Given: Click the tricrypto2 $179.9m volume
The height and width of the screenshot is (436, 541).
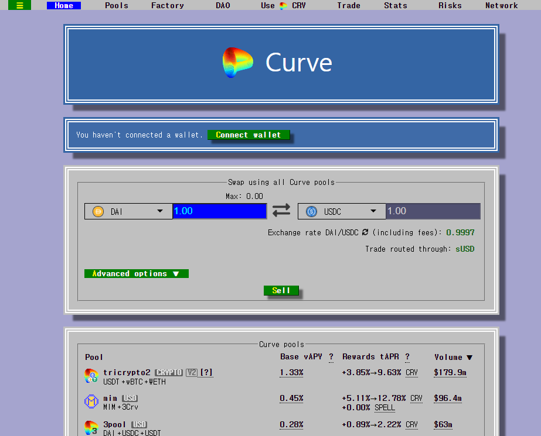Looking at the screenshot, I should pyautogui.click(x=450, y=373).
